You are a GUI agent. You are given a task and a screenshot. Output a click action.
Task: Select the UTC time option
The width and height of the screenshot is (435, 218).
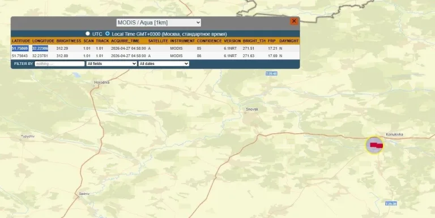[x=88, y=33]
